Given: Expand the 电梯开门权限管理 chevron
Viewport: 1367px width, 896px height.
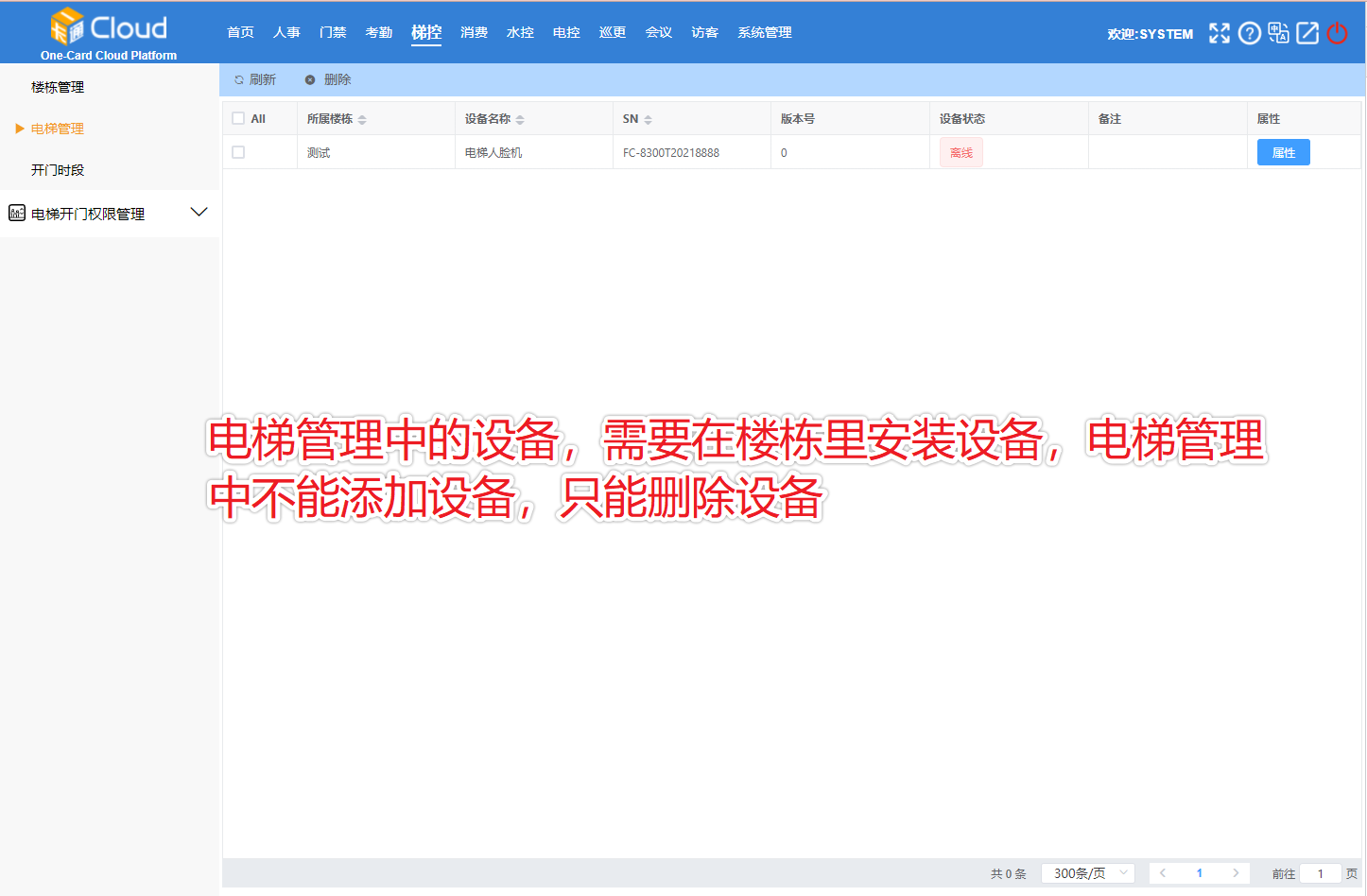Looking at the screenshot, I should pos(199,212).
